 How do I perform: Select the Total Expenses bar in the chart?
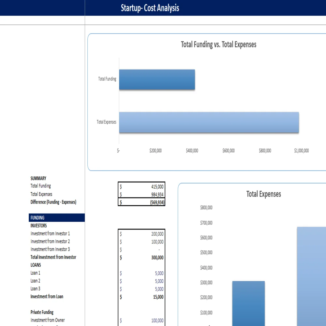tap(209, 122)
